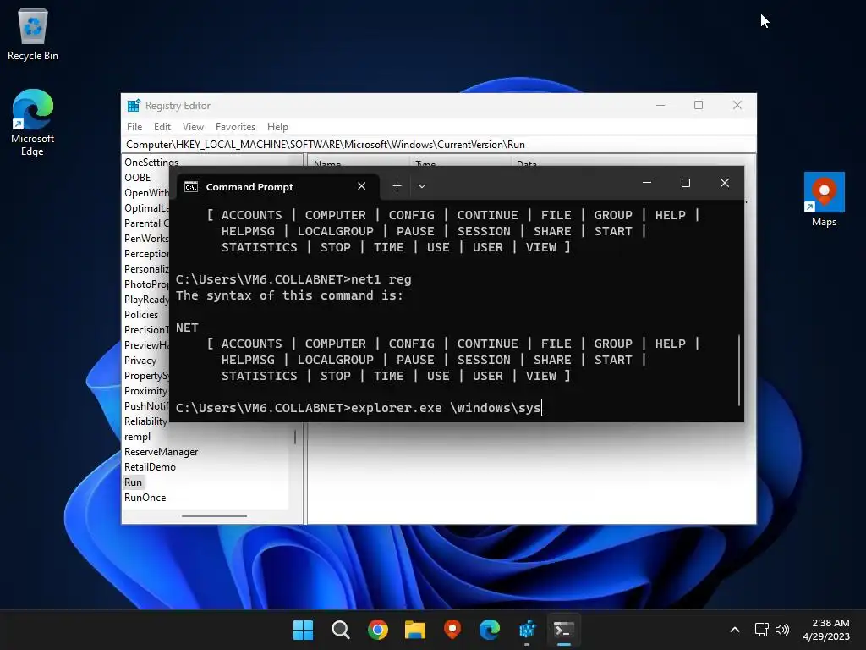This screenshot has height=650, width=866.
Task: Open a new terminal tab
Action: 397,186
